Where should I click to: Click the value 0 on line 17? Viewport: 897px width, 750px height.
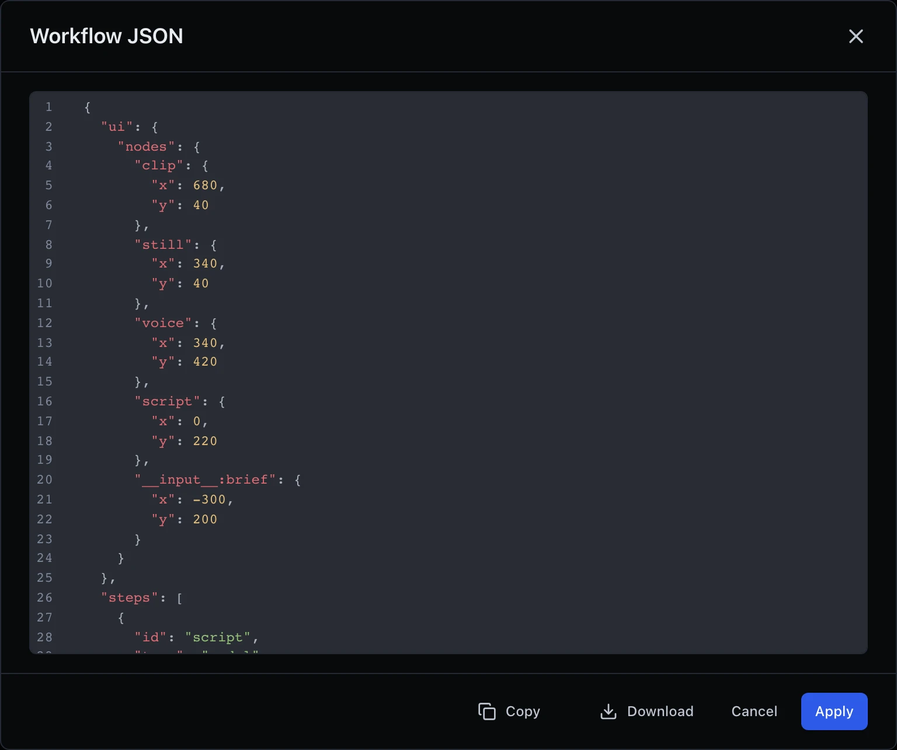pyautogui.click(x=197, y=421)
